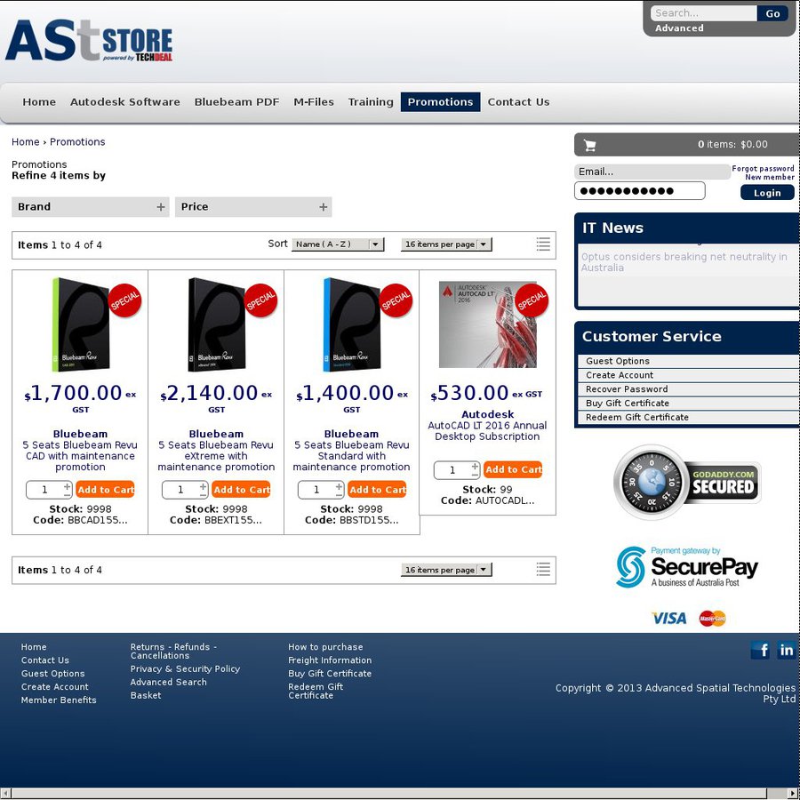Open Buy Gift Certificate in Customer Service
Image resolution: width=800 pixels, height=800 pixels.
click(627, 403)
